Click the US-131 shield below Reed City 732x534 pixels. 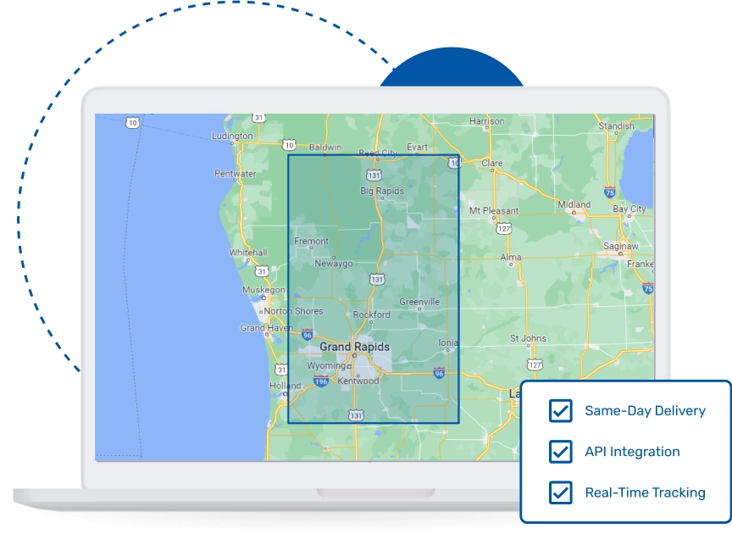coord(374,175)
